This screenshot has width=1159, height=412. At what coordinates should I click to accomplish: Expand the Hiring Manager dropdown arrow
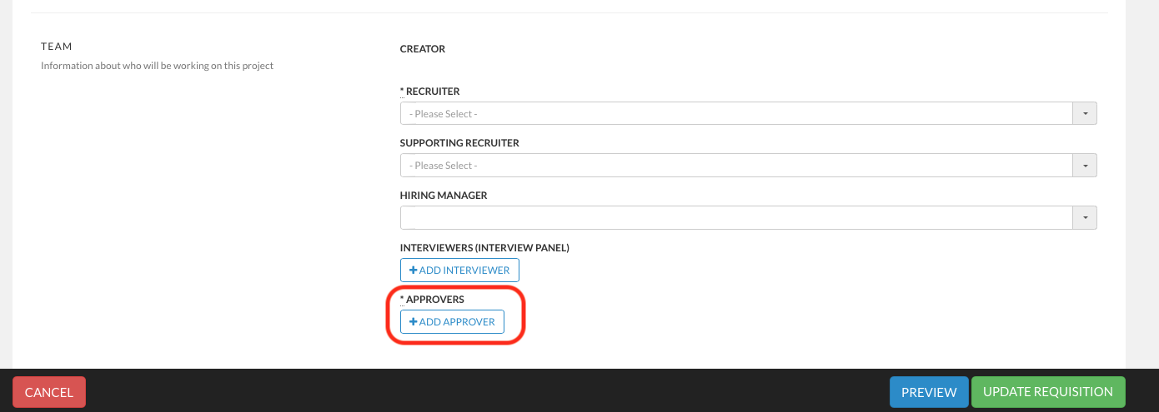coord(1085,217)
